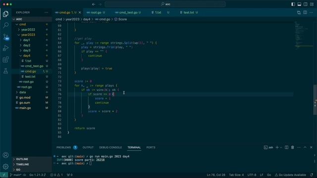317x178 pixels.
Task: Split the editor to the right
Action: 305,12
